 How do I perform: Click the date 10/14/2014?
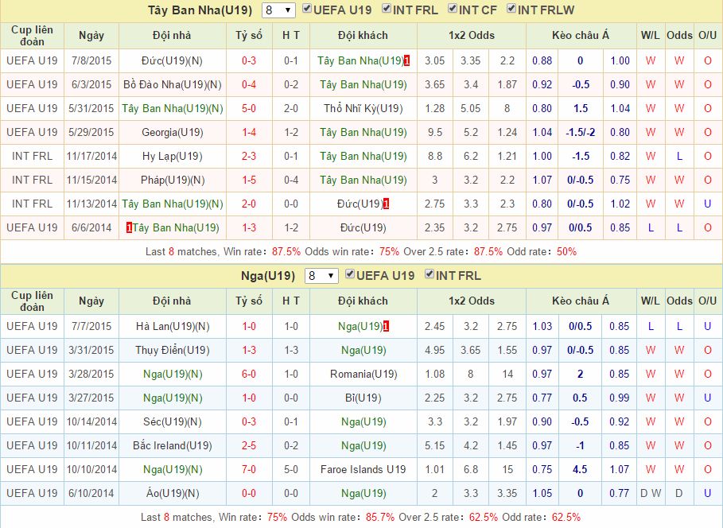91,422
